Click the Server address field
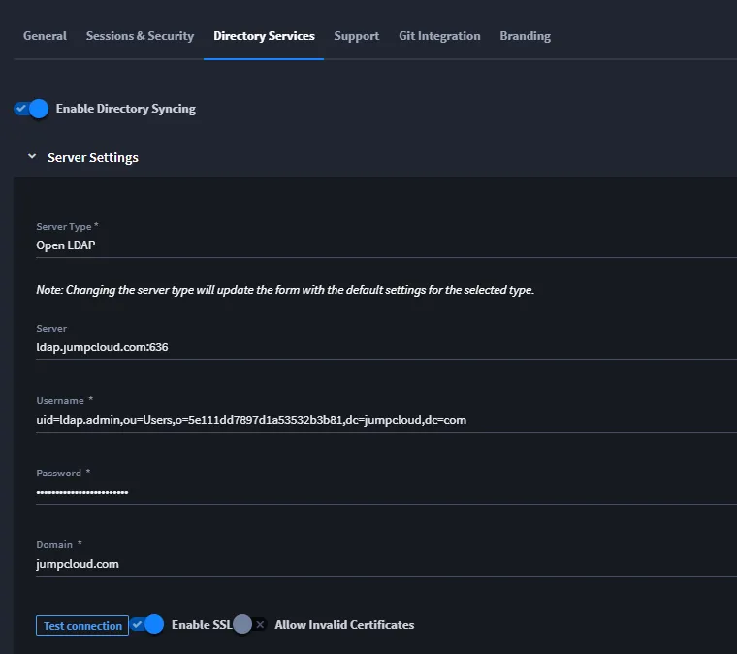Viewport: 737px width, 654px height. pos(386,347)
